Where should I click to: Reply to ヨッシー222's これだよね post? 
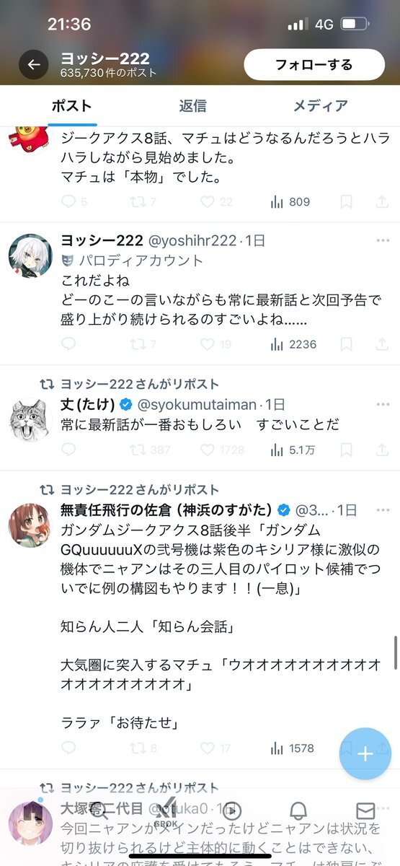68,345
